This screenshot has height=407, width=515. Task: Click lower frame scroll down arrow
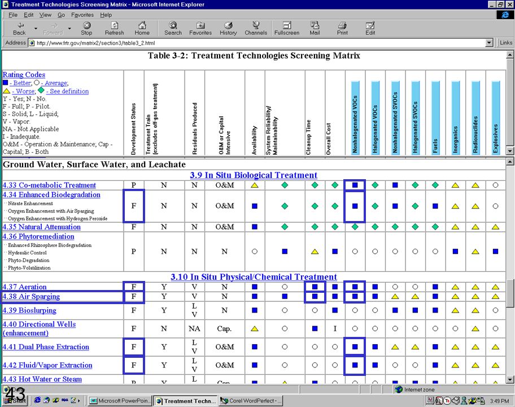510,380
